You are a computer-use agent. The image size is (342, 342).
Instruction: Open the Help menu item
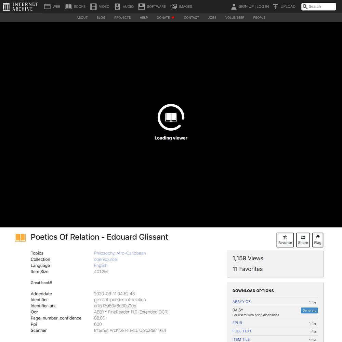[144, 18]
